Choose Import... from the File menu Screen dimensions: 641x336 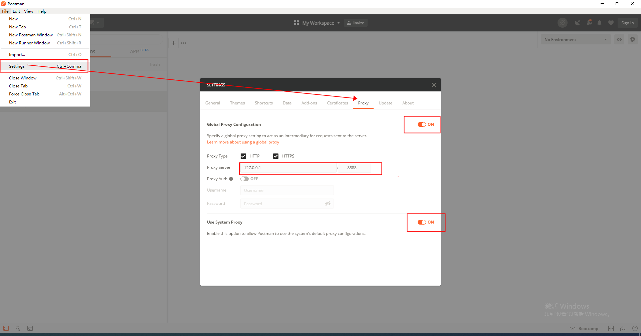pyautogui.click(x=45, y=54)
